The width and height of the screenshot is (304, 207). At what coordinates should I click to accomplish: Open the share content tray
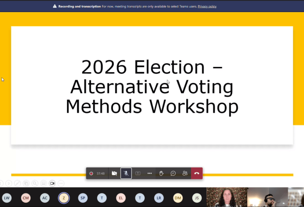(138, 173)
